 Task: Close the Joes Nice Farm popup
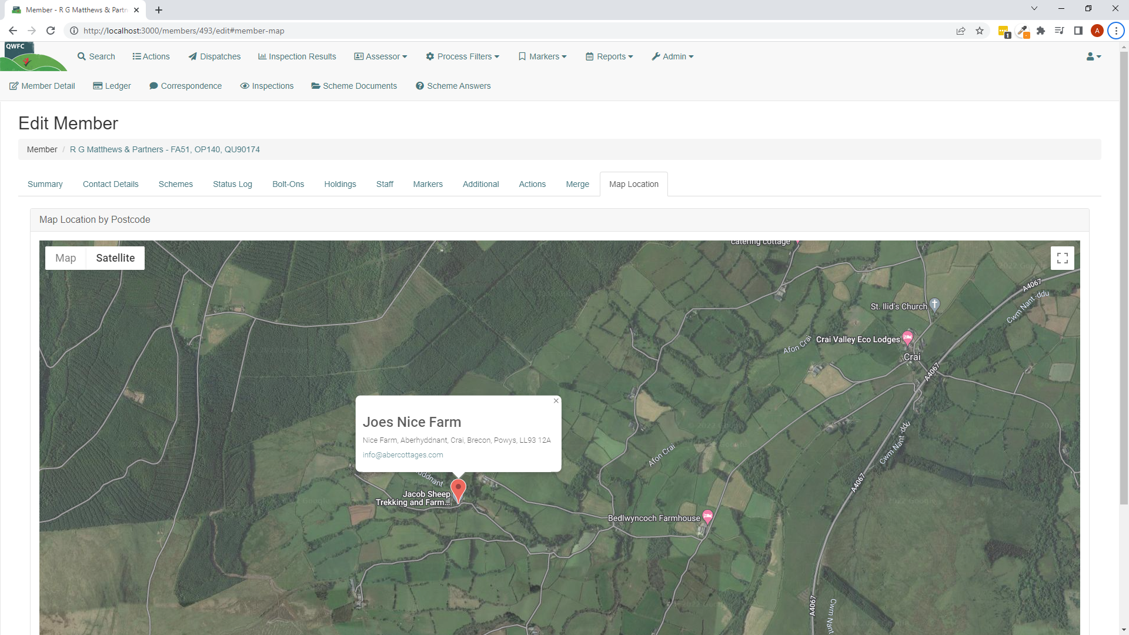coord(556,401)
